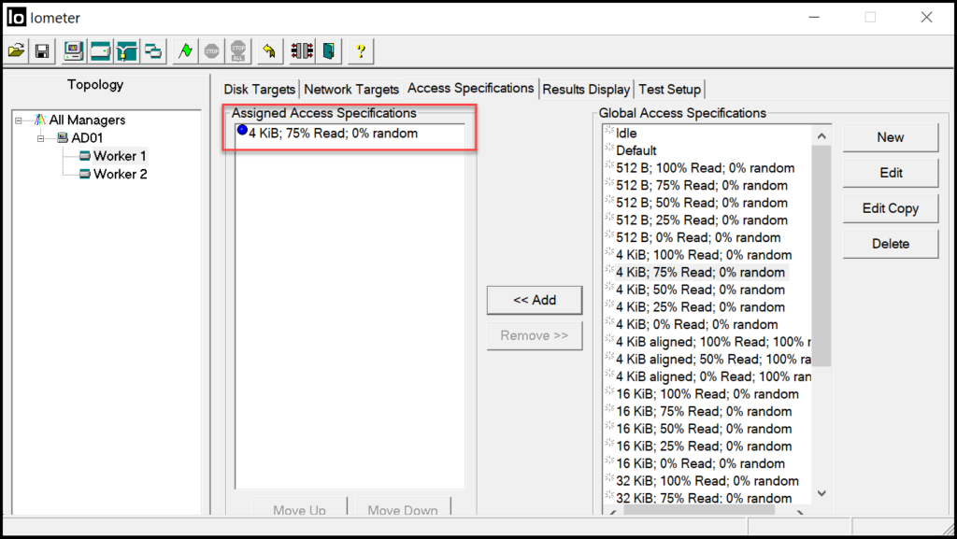Click the New button to create a specification
The width and height of the screenshot is (957, 539).
pos(889,137)
